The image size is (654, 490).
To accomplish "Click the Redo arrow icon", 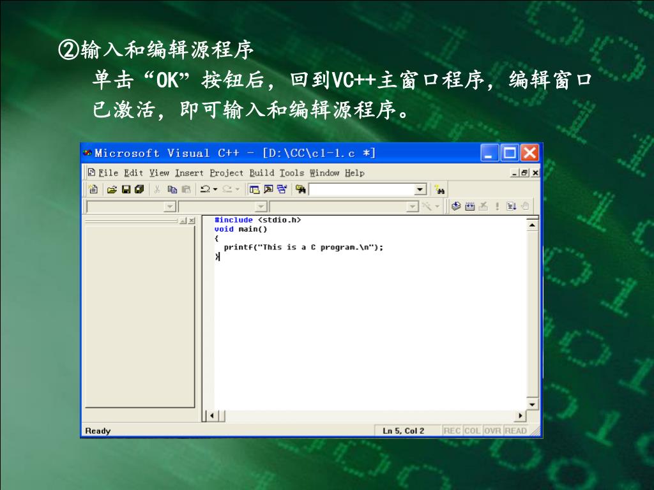I will click(227, 189).
